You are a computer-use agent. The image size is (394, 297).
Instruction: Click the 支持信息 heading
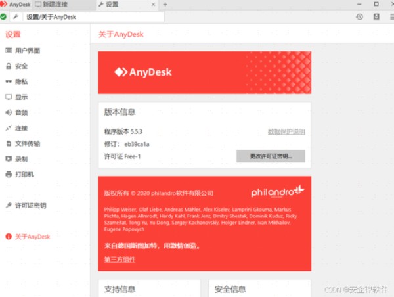120,289
